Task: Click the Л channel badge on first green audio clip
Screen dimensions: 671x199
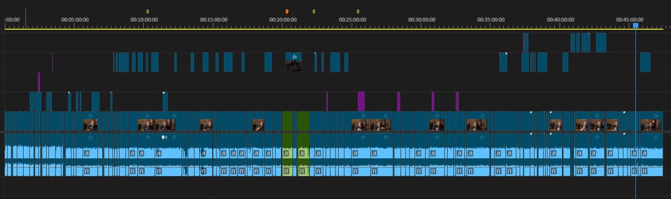Action: [x=286, y=154]
